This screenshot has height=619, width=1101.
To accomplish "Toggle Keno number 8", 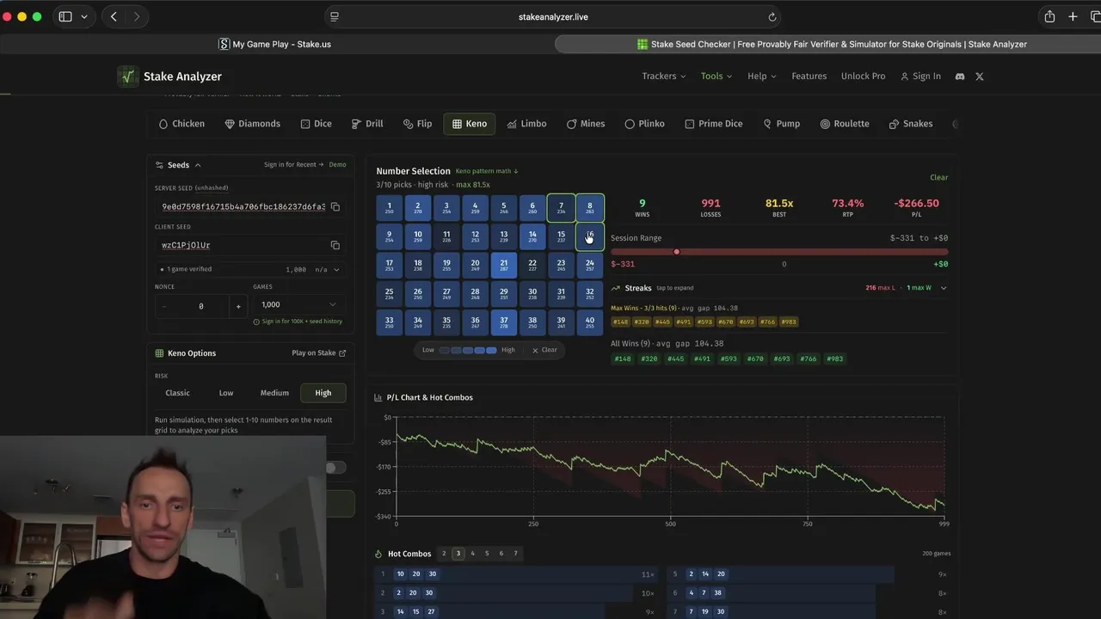I will click(590, 208).
